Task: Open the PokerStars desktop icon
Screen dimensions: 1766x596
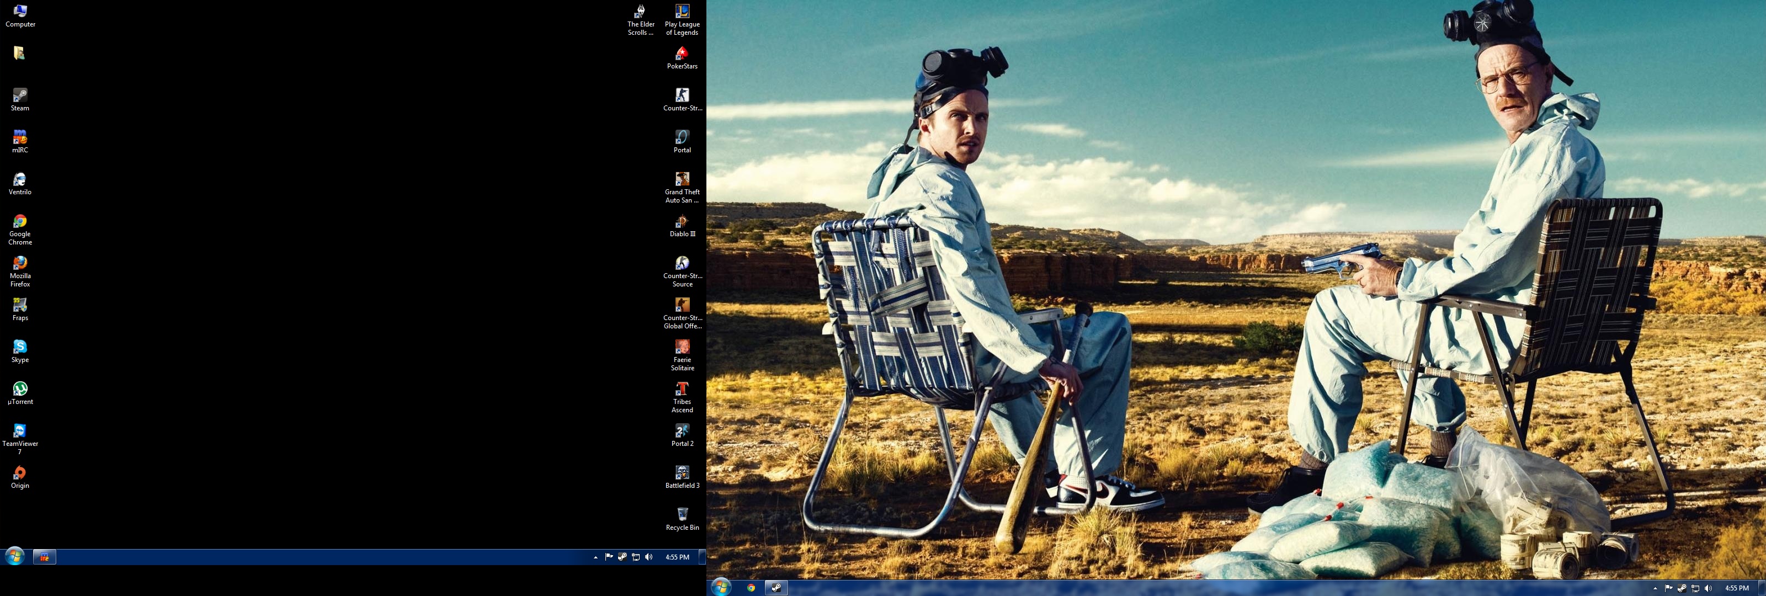Action: pos(682,57)
